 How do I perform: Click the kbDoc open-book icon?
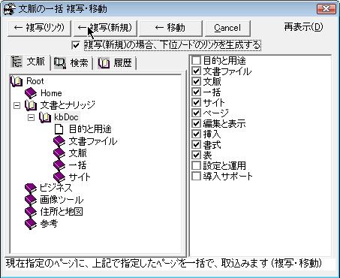point(45,117)
